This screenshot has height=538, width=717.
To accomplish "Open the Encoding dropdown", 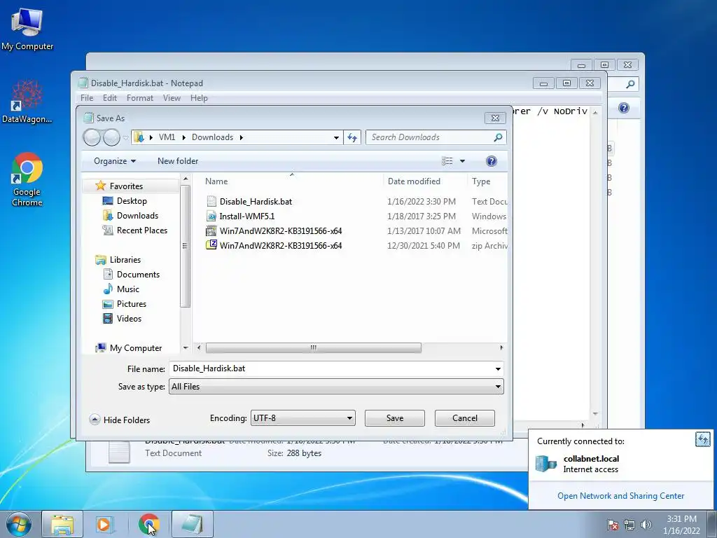I will click(x=302, y=418).
